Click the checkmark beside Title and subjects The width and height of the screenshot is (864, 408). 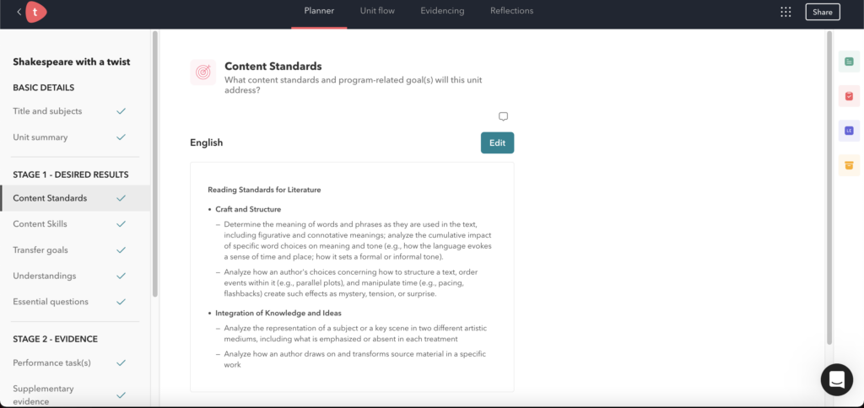point(121,111)
